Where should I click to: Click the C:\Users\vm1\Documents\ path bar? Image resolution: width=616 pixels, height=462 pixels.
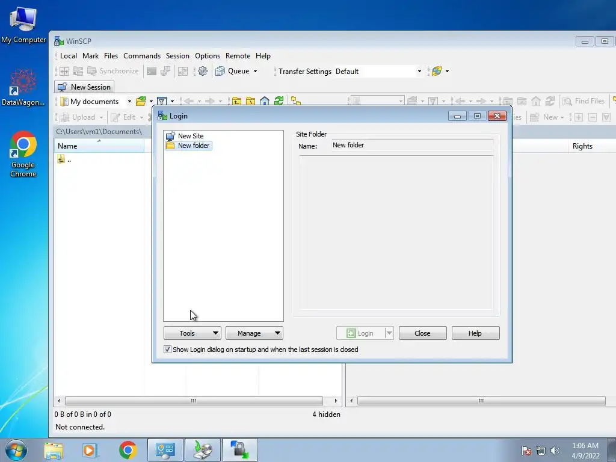[102, 132]
